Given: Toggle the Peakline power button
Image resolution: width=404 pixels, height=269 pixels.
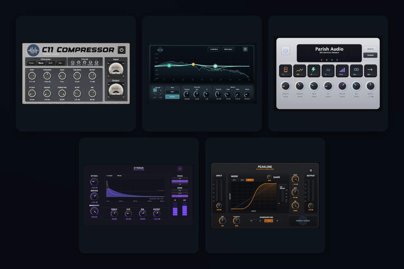Looking at the screenshot, I should 311,171.
